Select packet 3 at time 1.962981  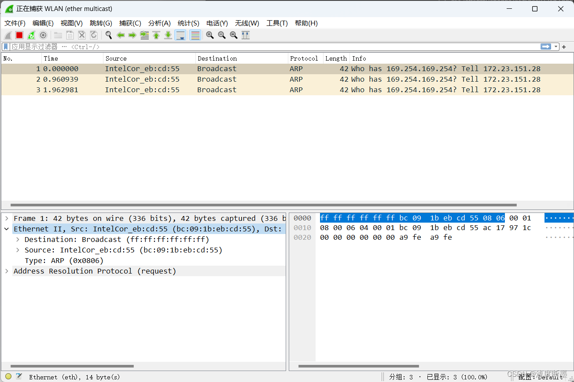[287, 90]
